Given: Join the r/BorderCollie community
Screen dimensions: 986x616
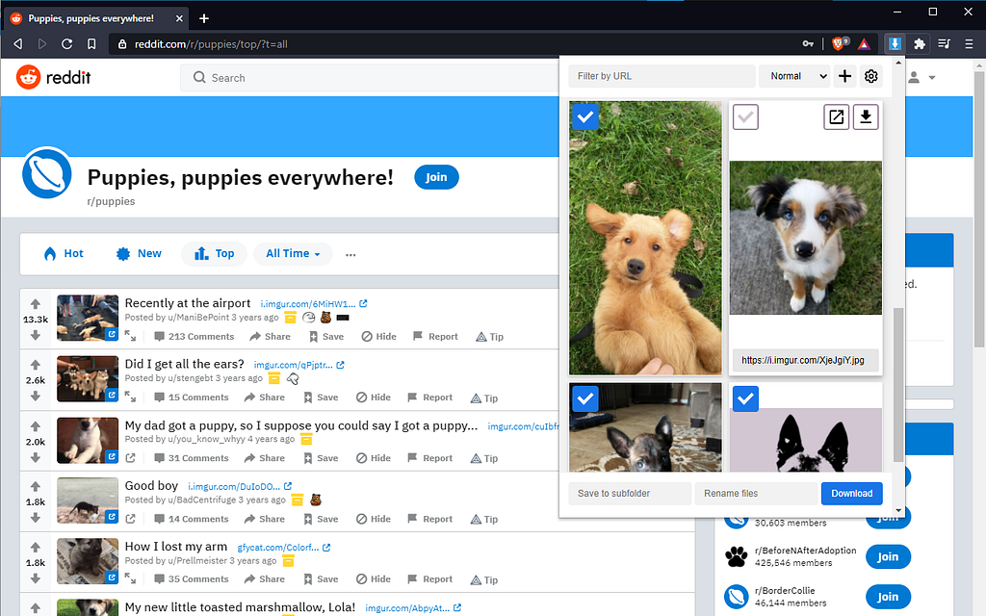Looking at the screenshot, I should tap(888, 597).
